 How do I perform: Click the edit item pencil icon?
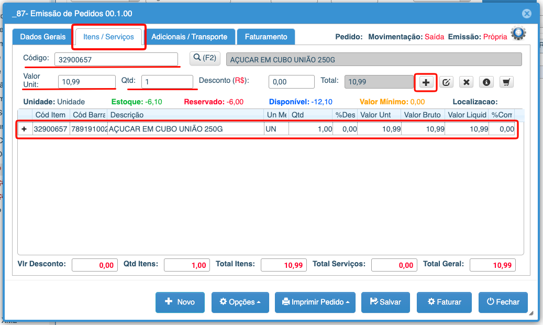[446, 82]
